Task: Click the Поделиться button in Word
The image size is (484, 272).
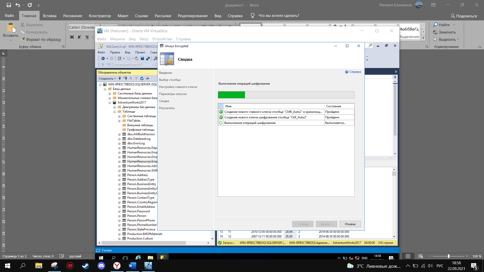Action: [x=464, y=16]
